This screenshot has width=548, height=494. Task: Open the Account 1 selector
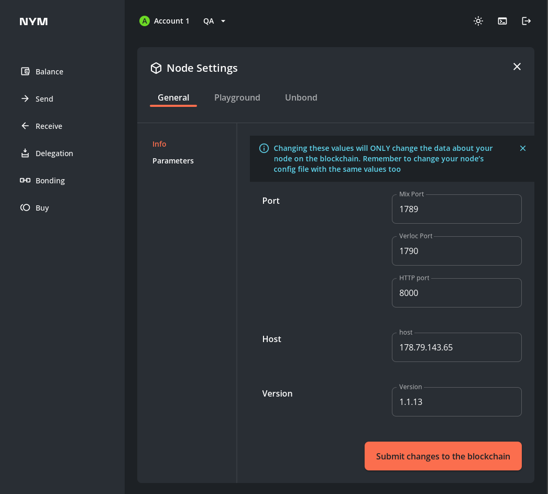(165, 21)
